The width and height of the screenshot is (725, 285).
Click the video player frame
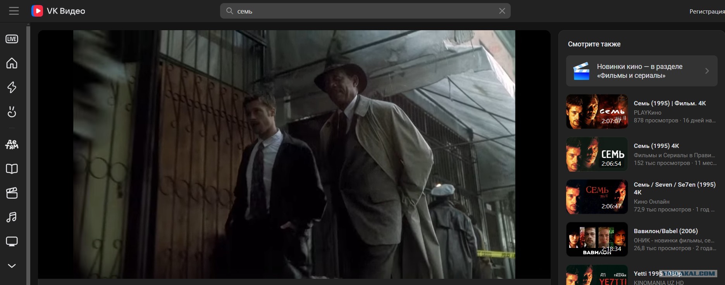[294, 155]
